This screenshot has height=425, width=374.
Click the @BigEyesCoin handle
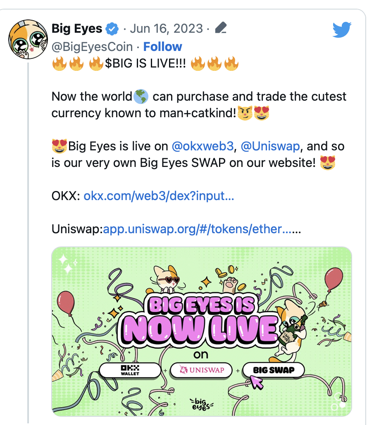pos(92,47)
